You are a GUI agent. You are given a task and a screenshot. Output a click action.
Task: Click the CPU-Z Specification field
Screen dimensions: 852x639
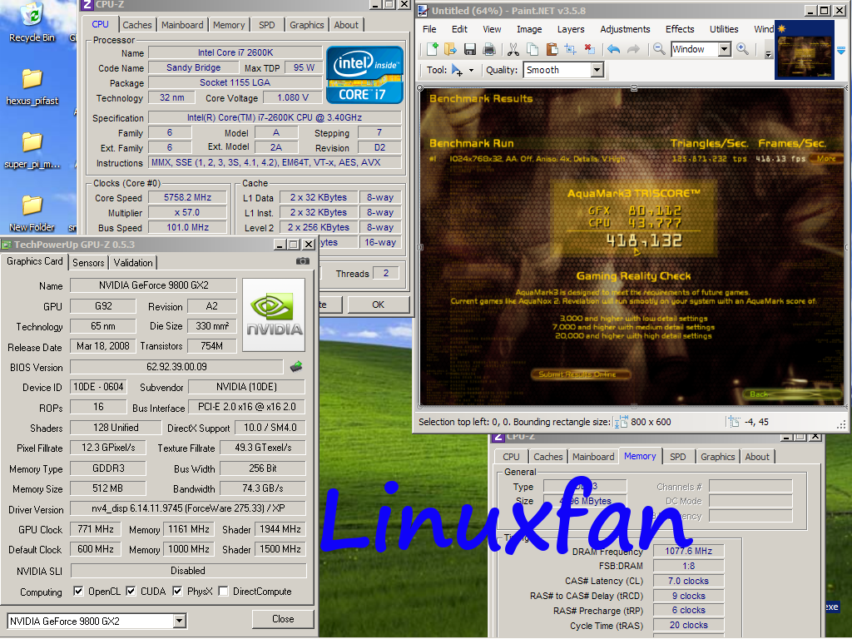tap(275, 117)
